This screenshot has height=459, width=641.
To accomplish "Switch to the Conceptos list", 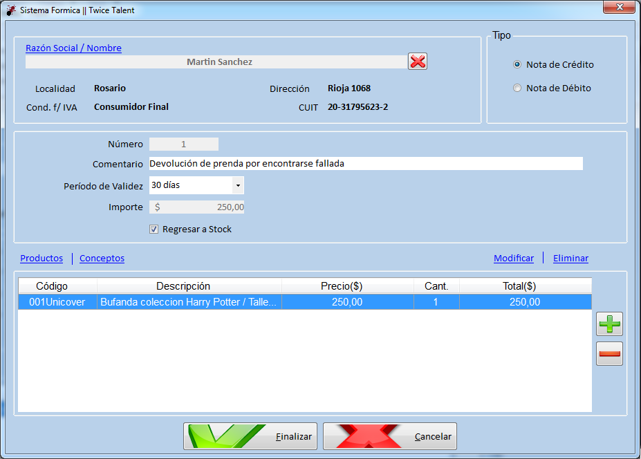I will point(102,259).
